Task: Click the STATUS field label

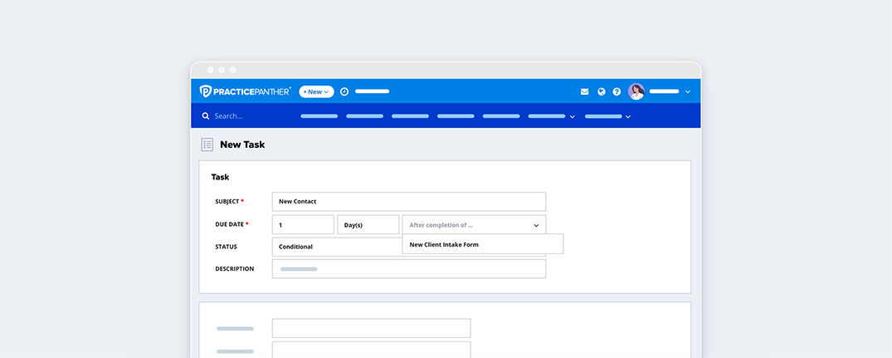Action: pyautogui.click(x=226, y=247)
